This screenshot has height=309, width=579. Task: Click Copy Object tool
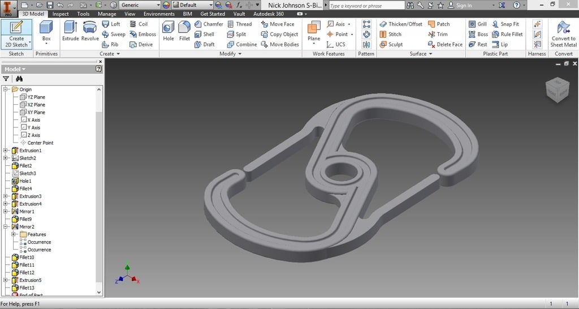point(279,35)
